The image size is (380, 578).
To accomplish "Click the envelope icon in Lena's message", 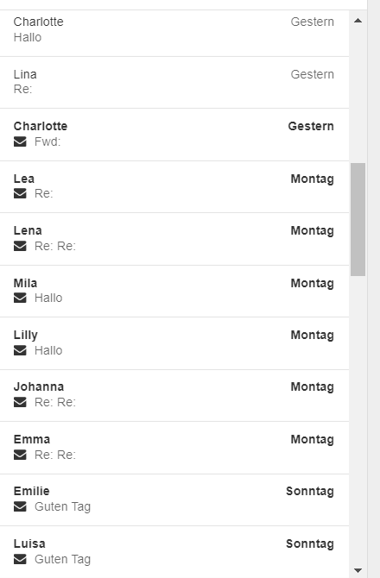I will (x=20, y=246).
